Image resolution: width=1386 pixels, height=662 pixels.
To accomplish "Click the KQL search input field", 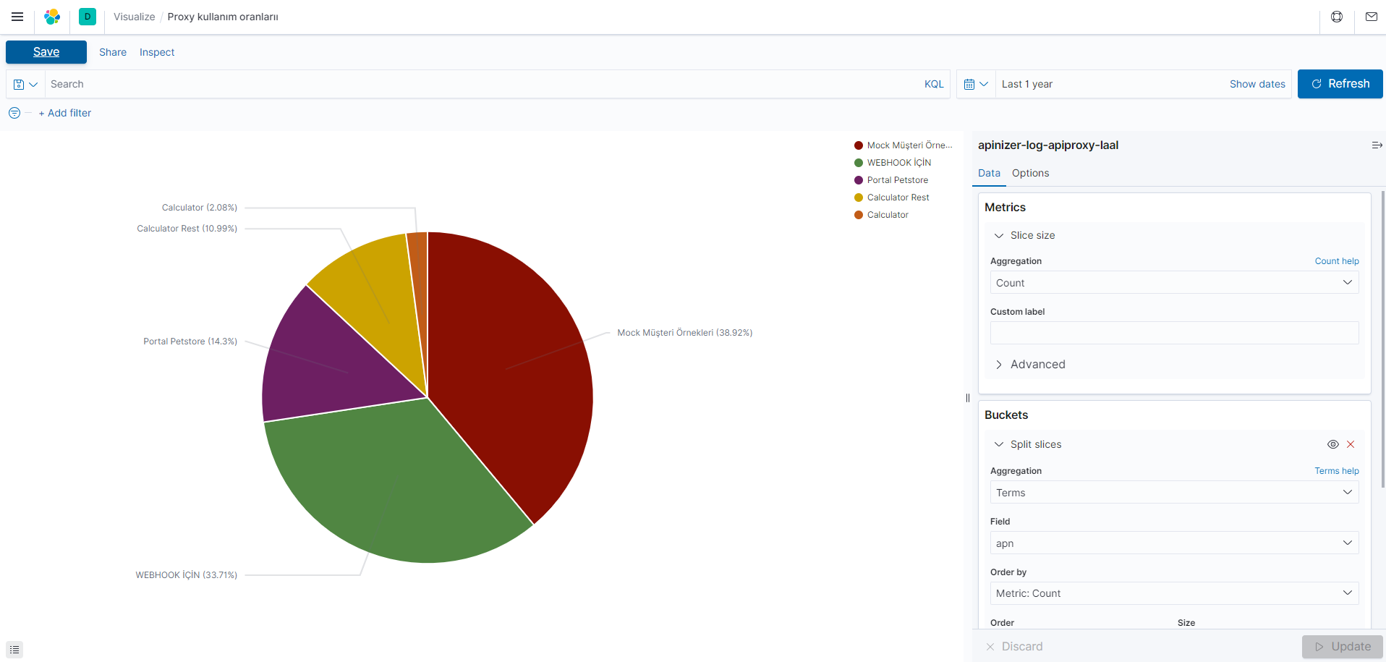I will [434, 84].
